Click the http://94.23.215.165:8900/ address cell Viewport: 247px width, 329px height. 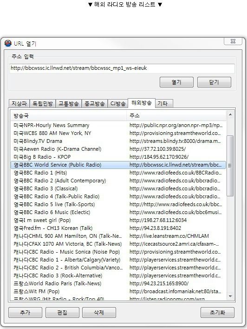(x=159, y=283)
